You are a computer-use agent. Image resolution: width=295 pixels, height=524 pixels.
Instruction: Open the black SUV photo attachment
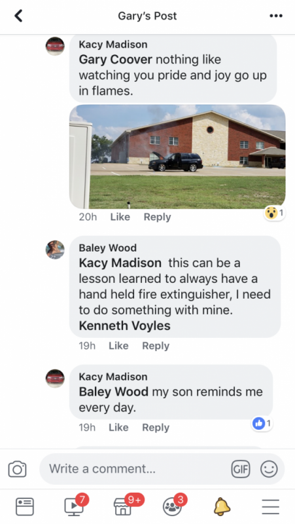(x=177, y=157)
